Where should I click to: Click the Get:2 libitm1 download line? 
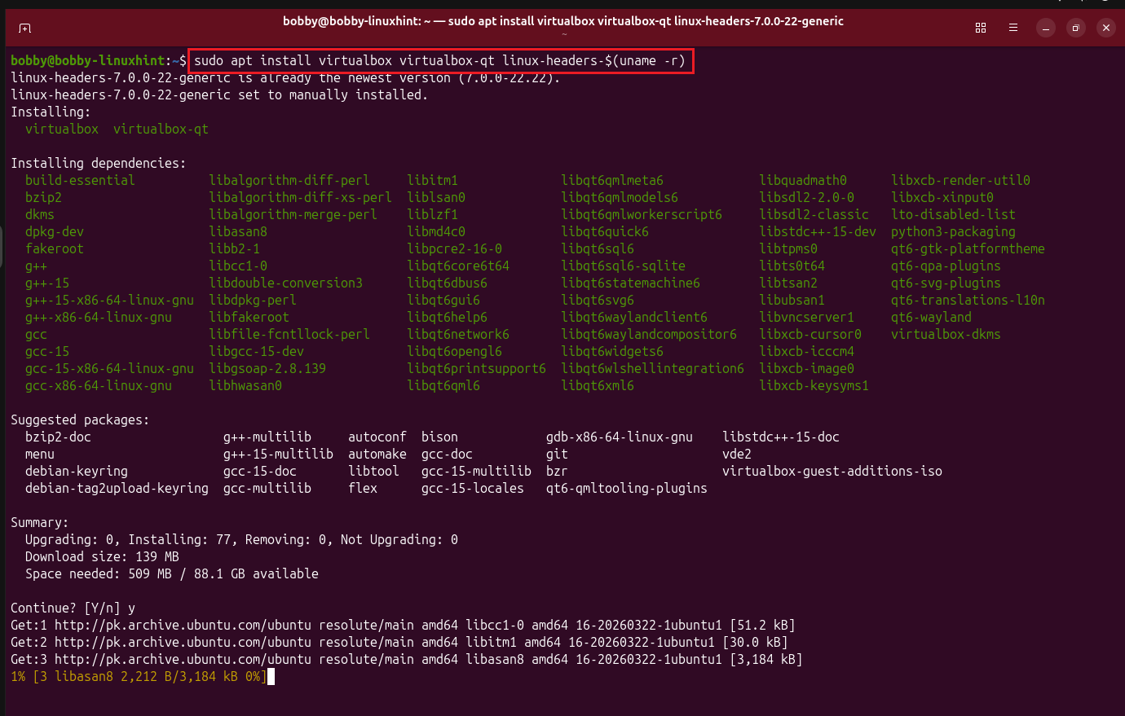[399, 642]
